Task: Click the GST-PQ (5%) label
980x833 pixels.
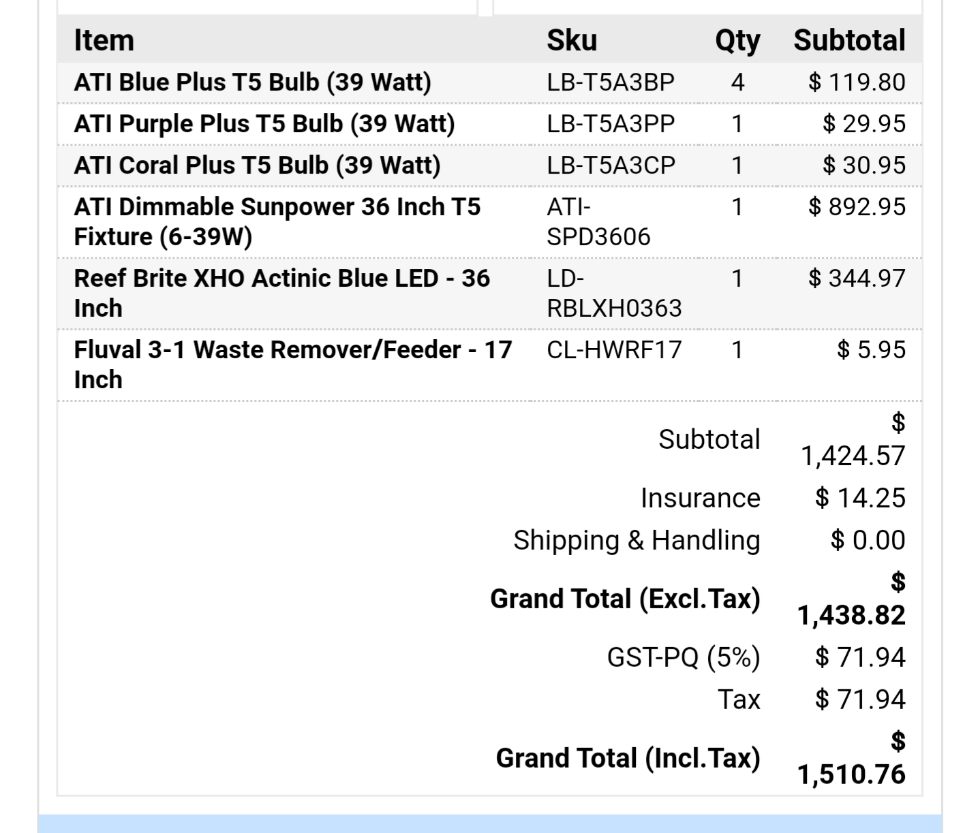Action: point(683,657)
